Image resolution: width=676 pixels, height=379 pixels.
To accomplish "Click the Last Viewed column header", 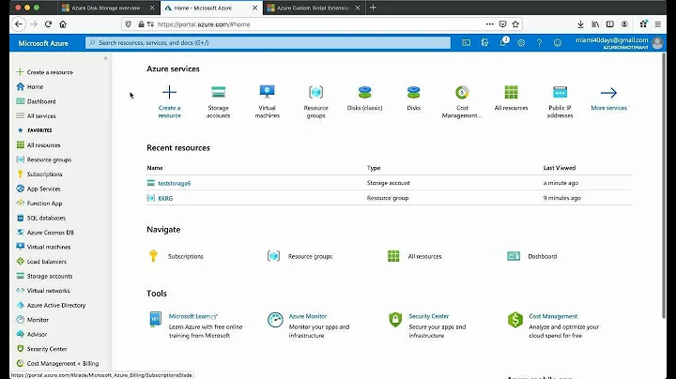I will point(560,168).
